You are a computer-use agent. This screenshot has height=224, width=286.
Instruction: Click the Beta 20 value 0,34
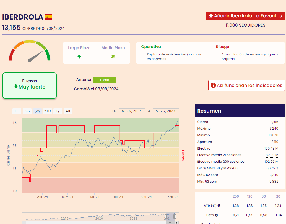click(x=278, y=215)
